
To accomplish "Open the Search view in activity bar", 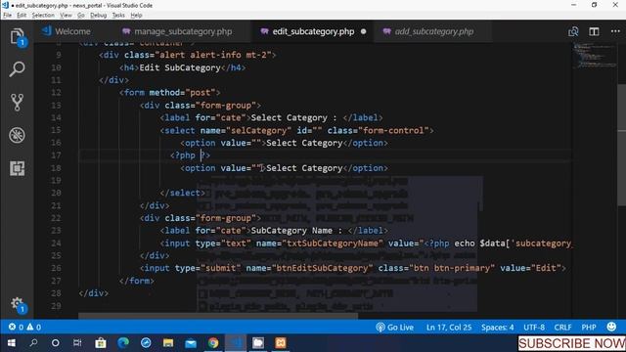I will [17, 69].
